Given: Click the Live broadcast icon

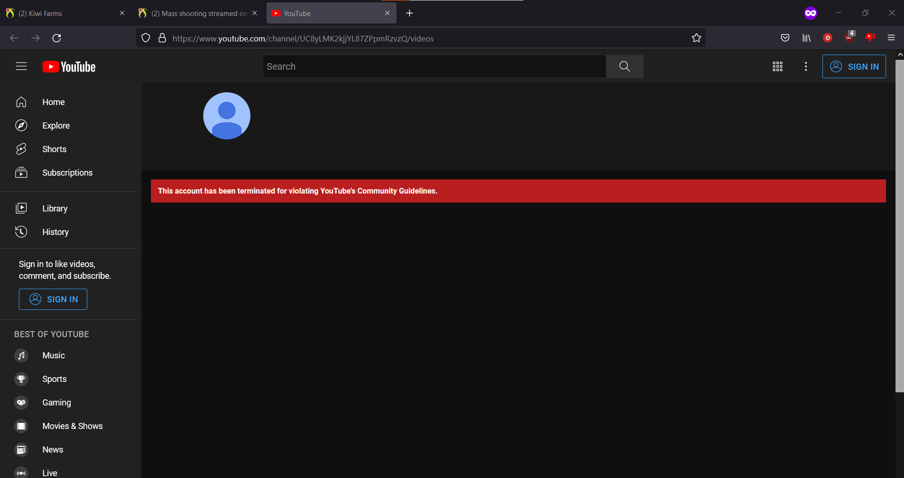Looking at the screenshot, I should 21,473.
